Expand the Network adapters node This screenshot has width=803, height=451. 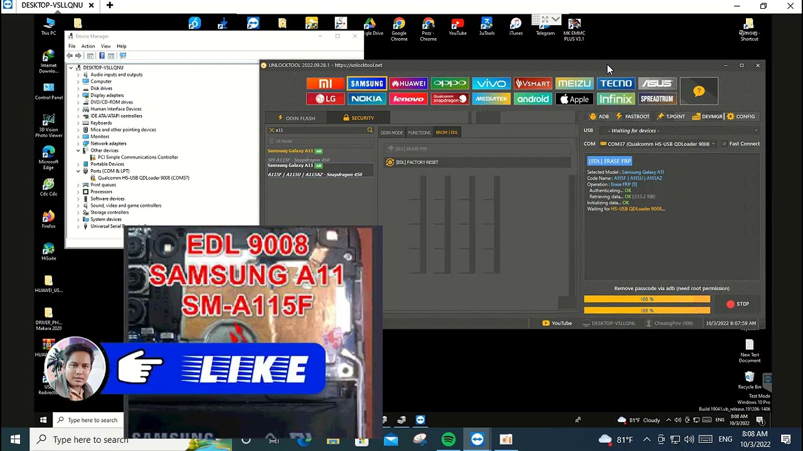(x=78, y=143)
